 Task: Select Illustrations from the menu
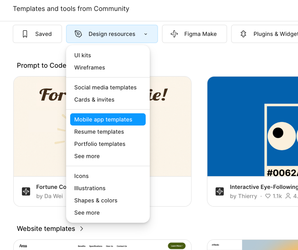(x=108, y=188)
